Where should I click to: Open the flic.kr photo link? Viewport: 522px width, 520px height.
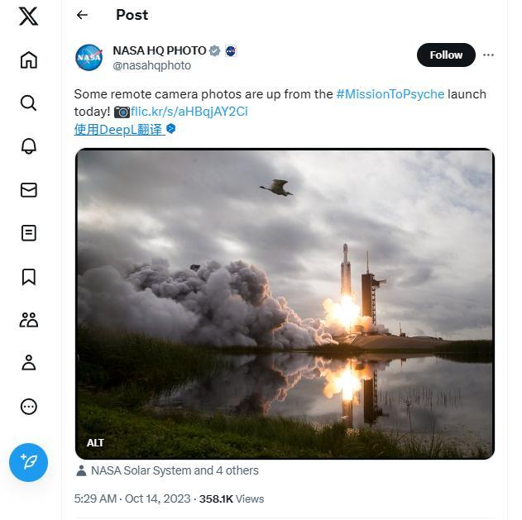point(189,112)
